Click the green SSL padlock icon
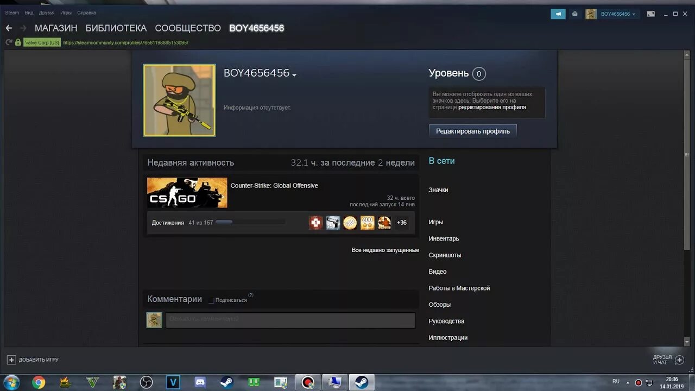 coord(18,42)
